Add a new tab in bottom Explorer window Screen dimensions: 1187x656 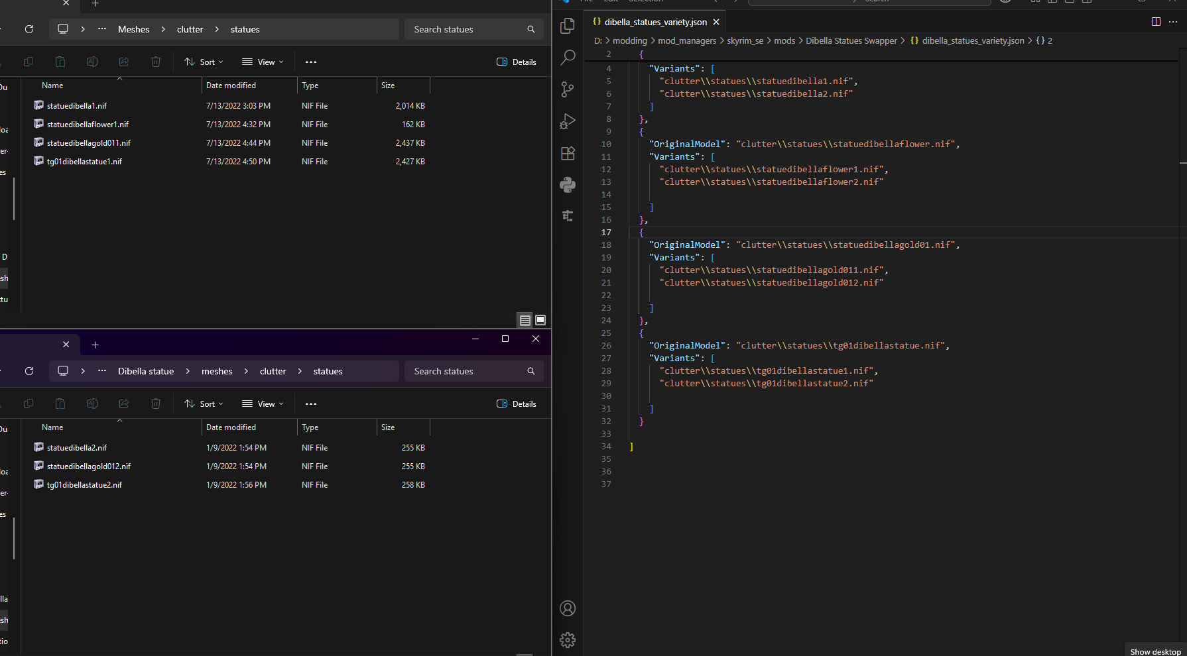pyautogui.click(x=95, y=345)
